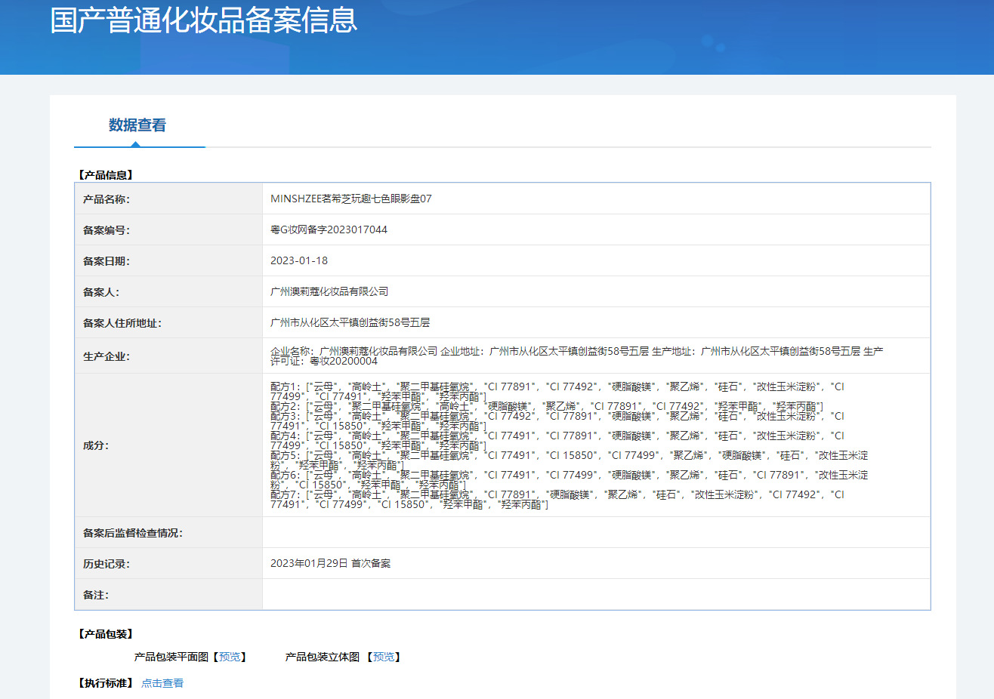Screen dimensions: 994x699
Task: Open the 点击查看 link beside 执行标准
Action: [x=162, y=683]
